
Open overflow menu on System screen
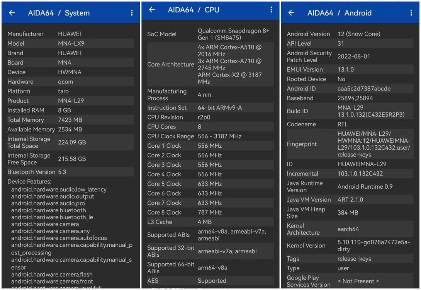(x=132, y=13)
